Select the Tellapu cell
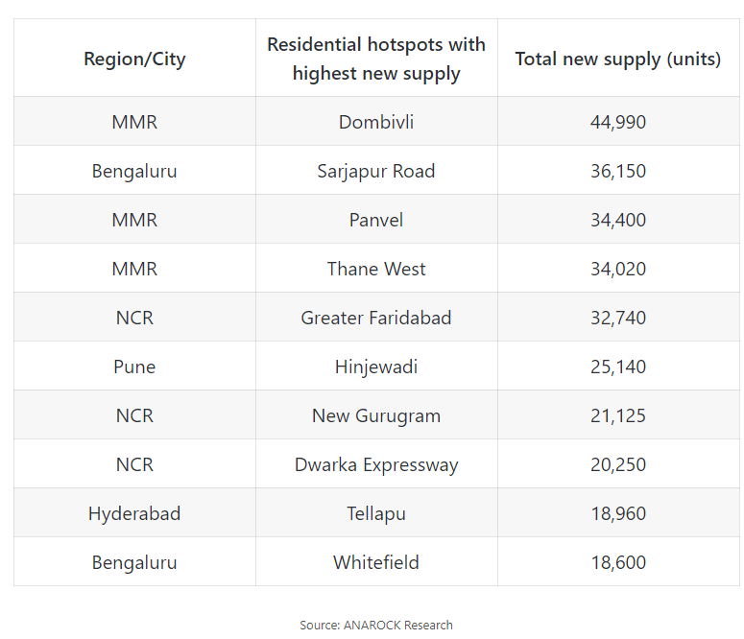Image resolution: width=744 pixels, height=639 pixels. tap(376, 513)
